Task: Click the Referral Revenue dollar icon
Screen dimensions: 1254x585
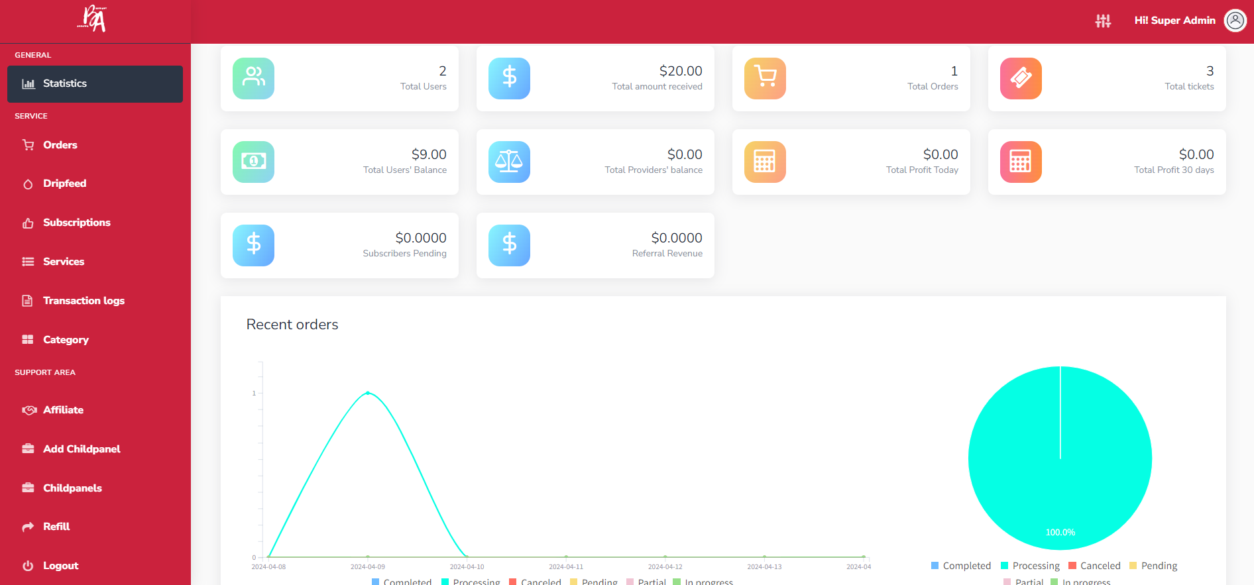Action: click(509, 245)
